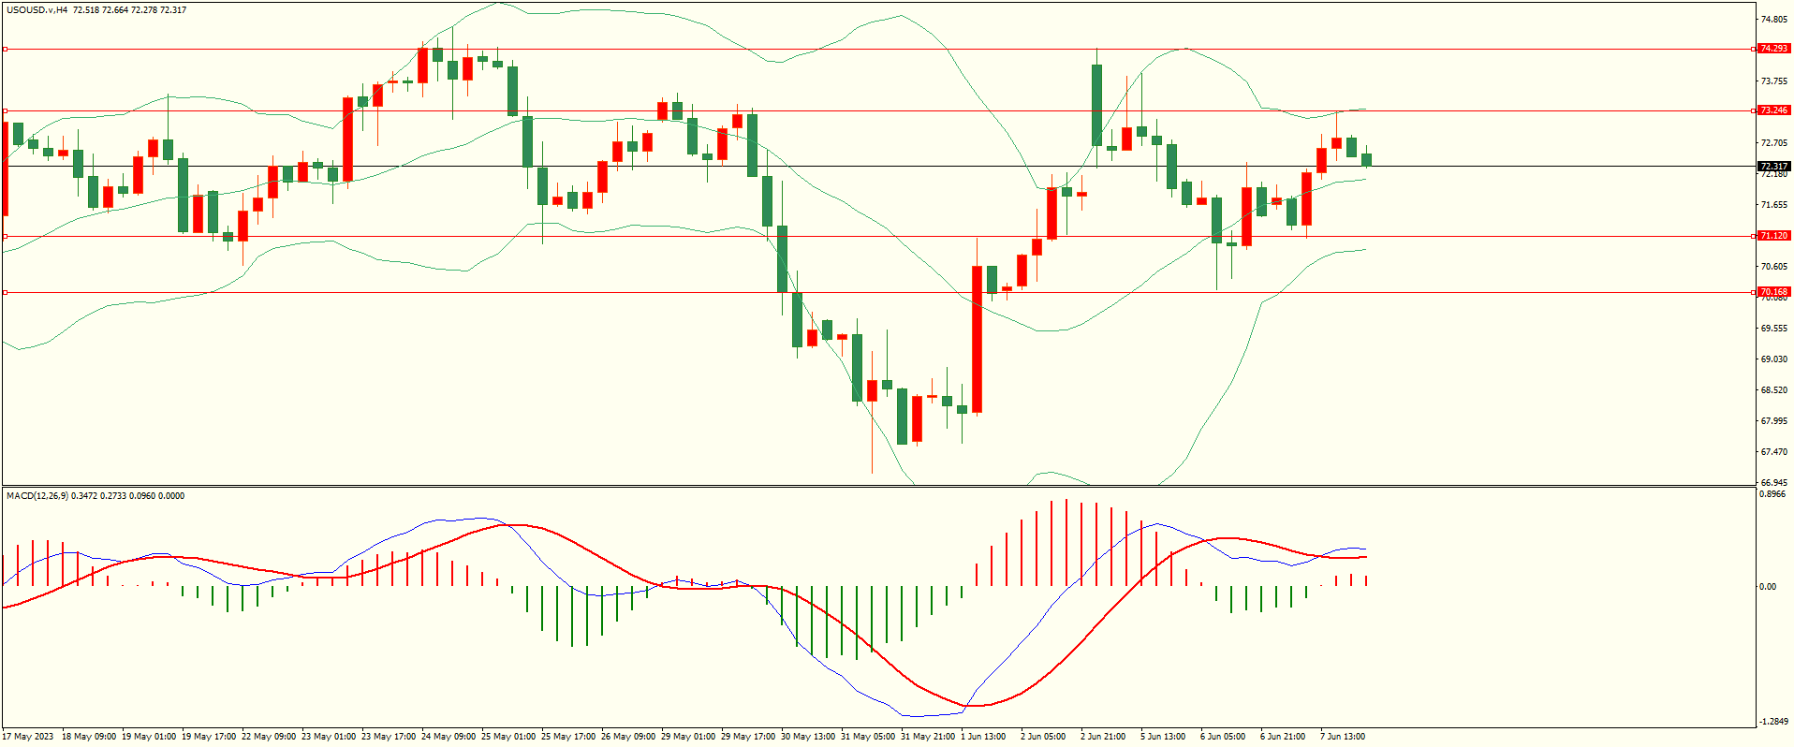Click the MACD(12,26,9) indicator label
This screenshot has height=747, width=1794.
coord(37,496)
